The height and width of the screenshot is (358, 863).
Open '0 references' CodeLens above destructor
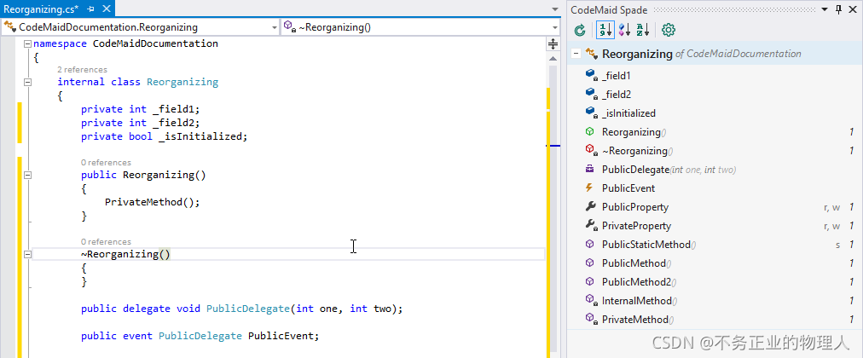click(x=107, y=241)
